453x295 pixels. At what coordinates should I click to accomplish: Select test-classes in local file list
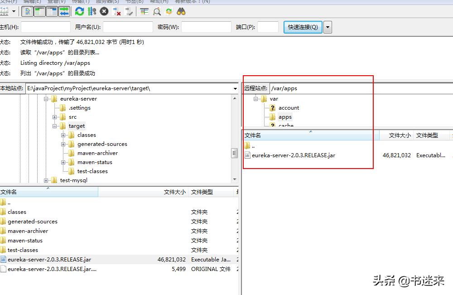(x=119, y=250)
